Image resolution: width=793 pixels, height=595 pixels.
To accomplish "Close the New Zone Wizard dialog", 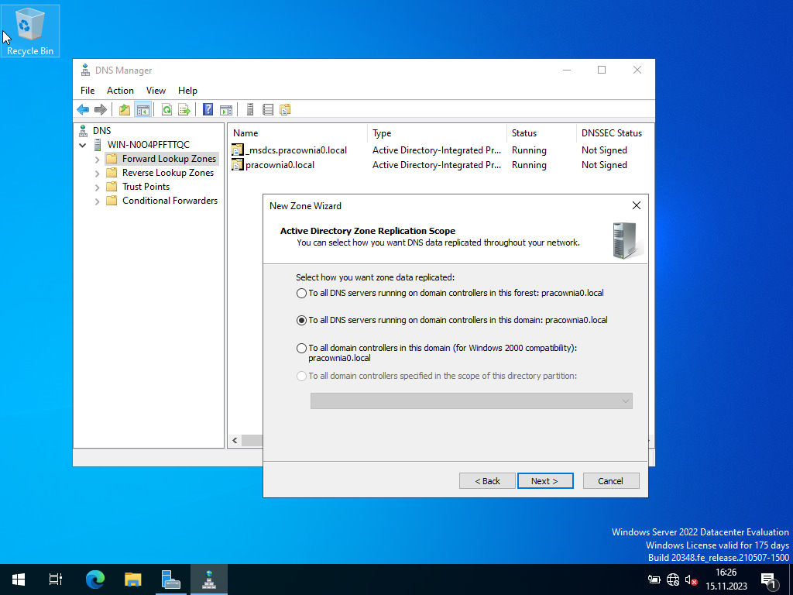I will pos(637,205).
